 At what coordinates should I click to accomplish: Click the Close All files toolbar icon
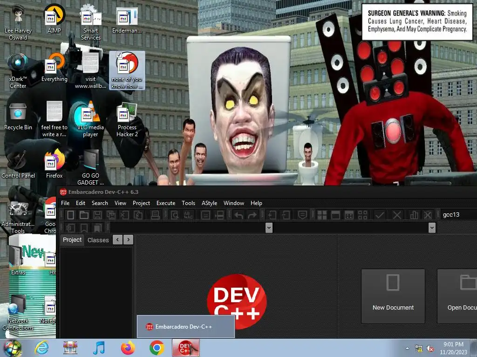[138, 215]
